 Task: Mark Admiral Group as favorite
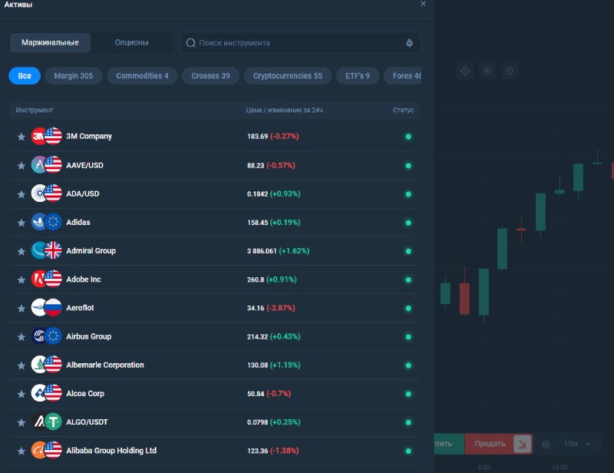pos(21,252)
